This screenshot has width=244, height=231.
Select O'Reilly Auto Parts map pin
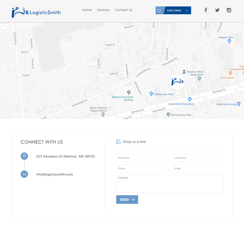[151, 94]
